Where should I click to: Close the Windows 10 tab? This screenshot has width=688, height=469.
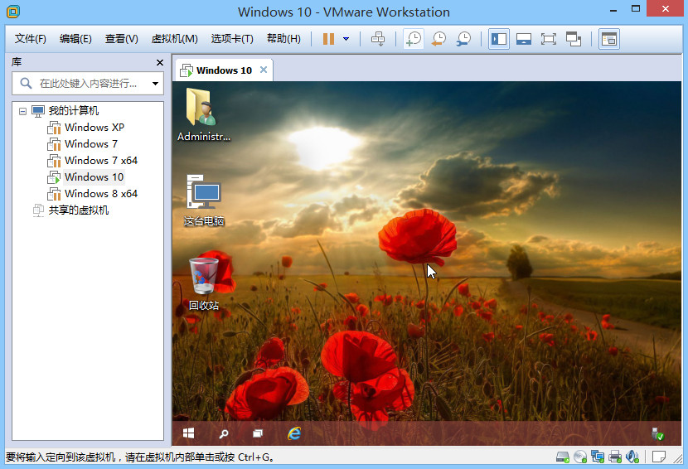pyautogui.click(x=264, y=70)
